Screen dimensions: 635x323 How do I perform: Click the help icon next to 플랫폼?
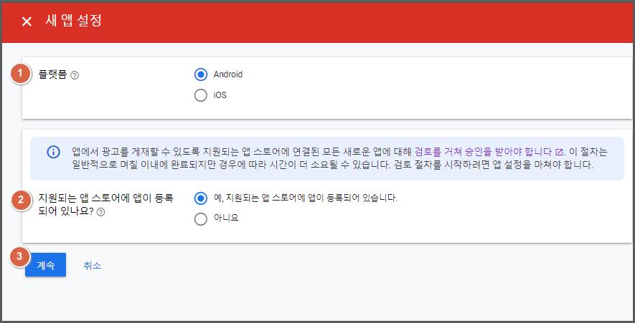point(75,75)
